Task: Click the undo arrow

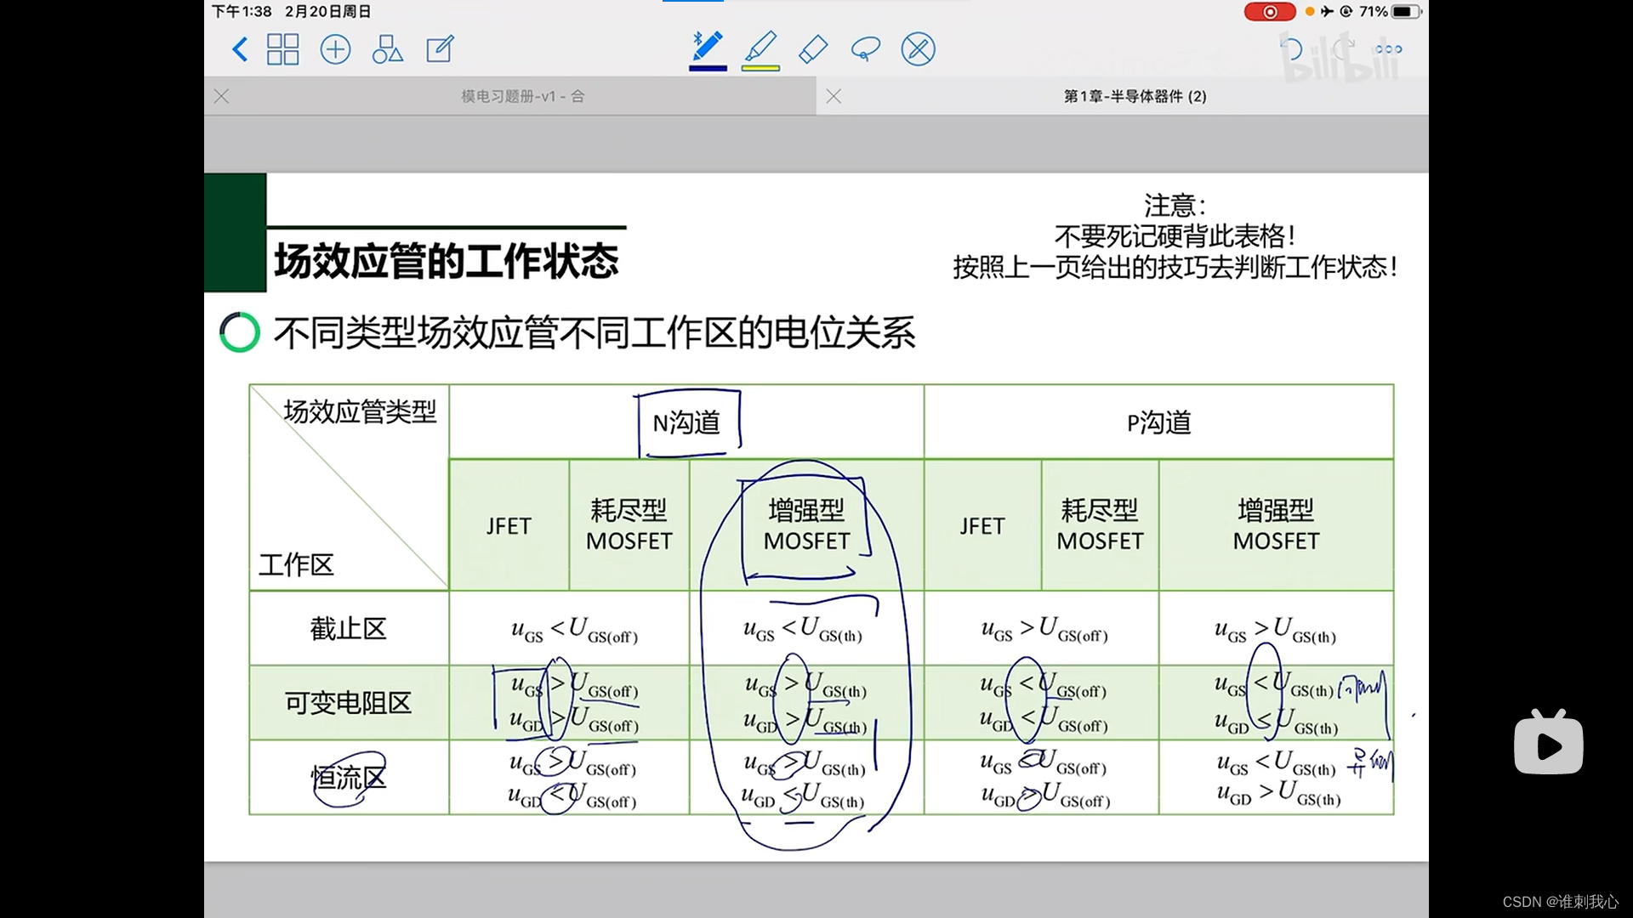Action: click(1291, 49)
